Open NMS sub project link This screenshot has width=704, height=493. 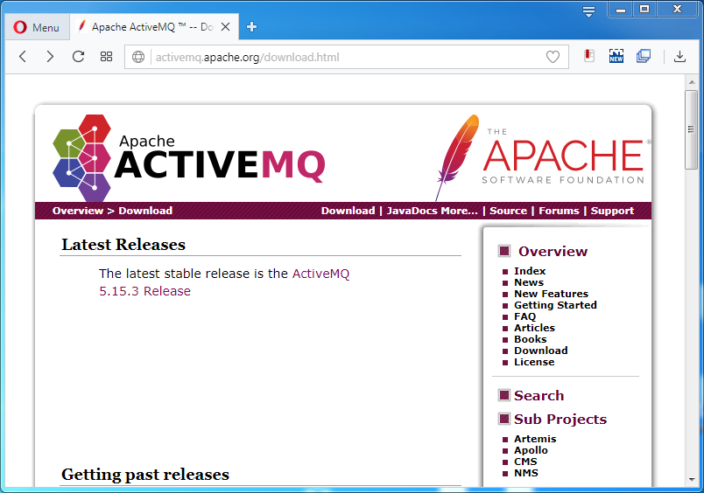coord(526,473)
